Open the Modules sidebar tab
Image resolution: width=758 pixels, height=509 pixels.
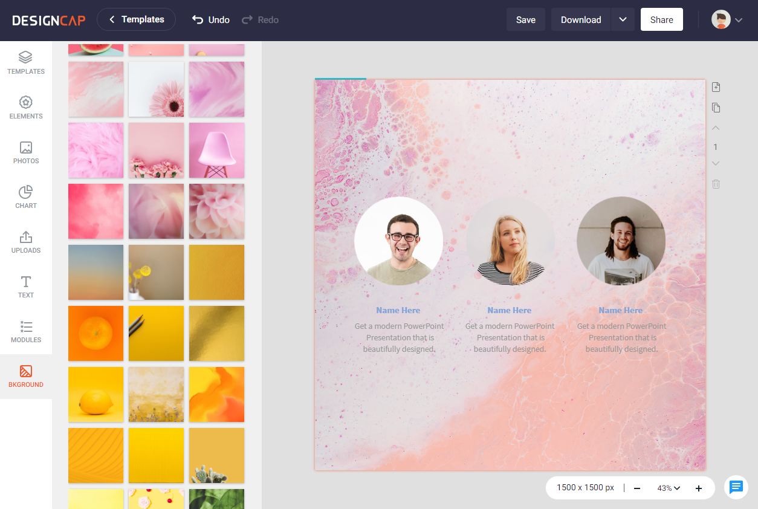pos(26,332)
